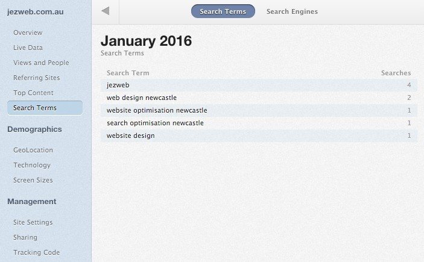Show Referring Sites report
Viewport: 424px width, 262px height.
point(36,78)
